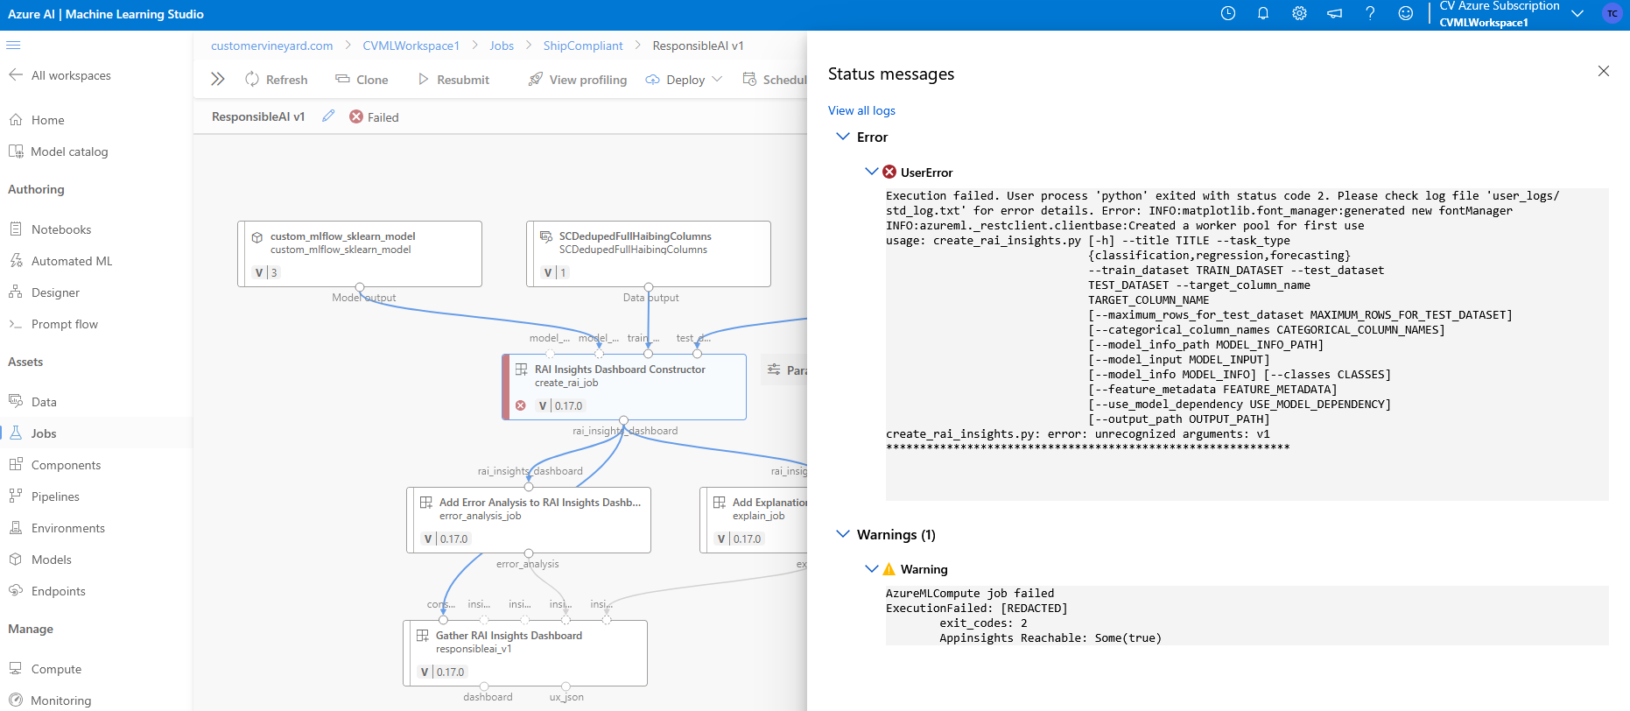The image size is (1630, 711).
Task: Click the error_analysis output port
Action: 529,553
